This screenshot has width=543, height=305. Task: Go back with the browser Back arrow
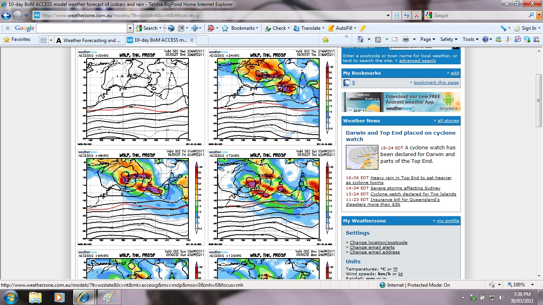pyautogui.click(x=6, y=15)
